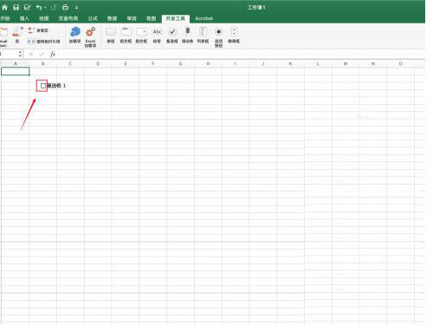Screen dimensions: 433x325
Task: Select column J header
Action: coord(263,63)
